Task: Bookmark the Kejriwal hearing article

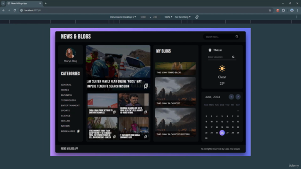Action: coord(145,112)
